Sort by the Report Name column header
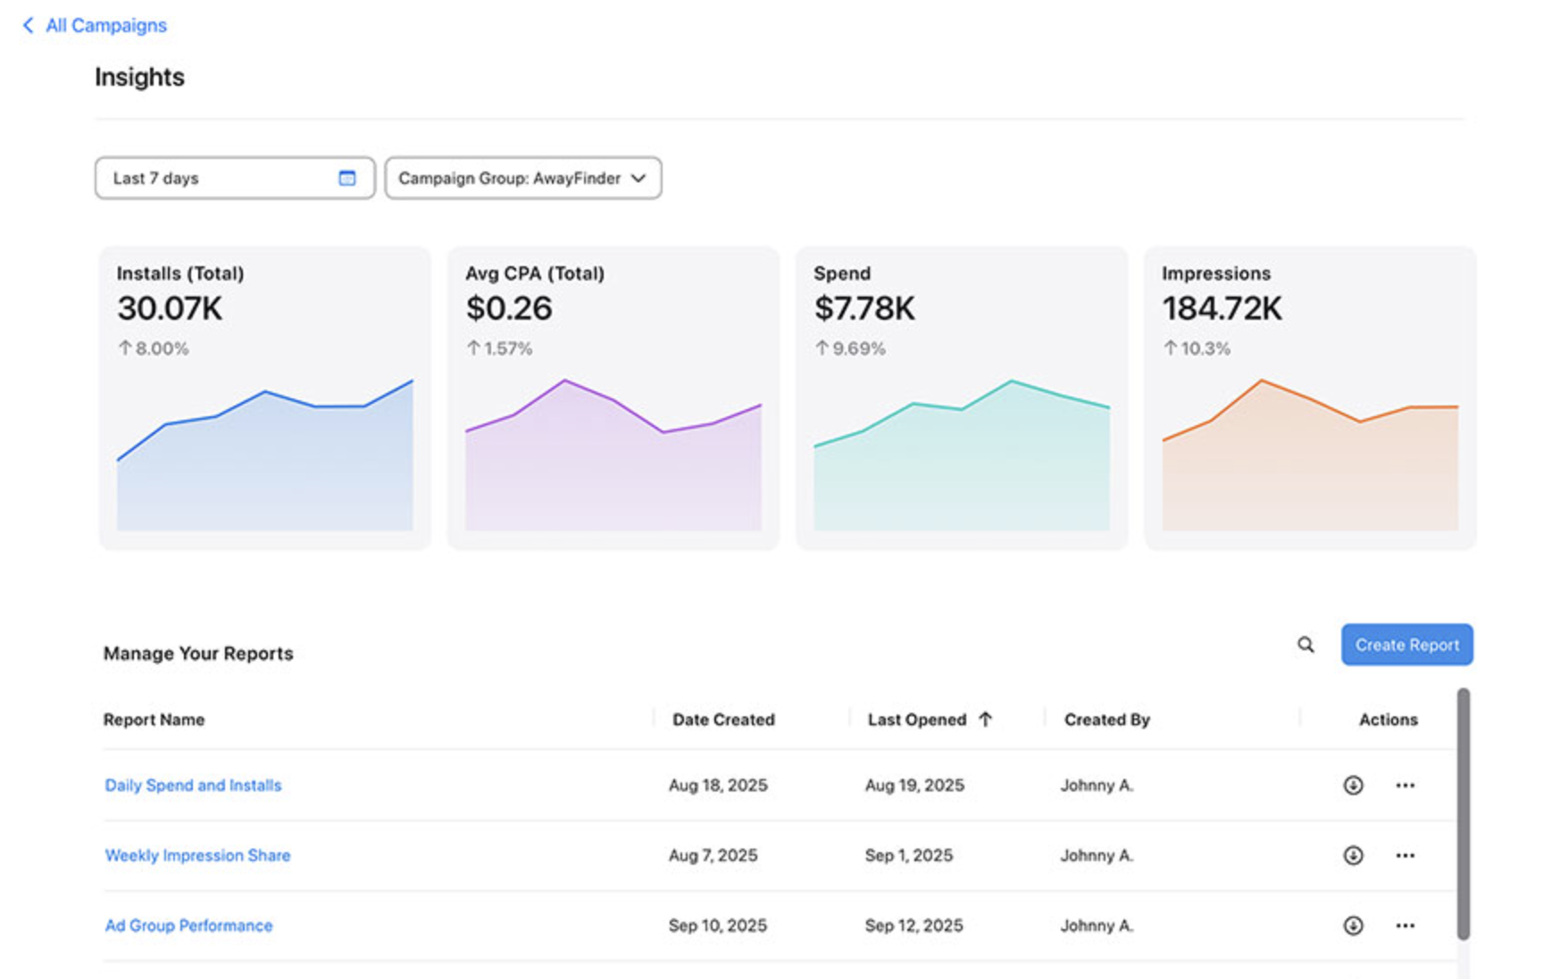 154,719
